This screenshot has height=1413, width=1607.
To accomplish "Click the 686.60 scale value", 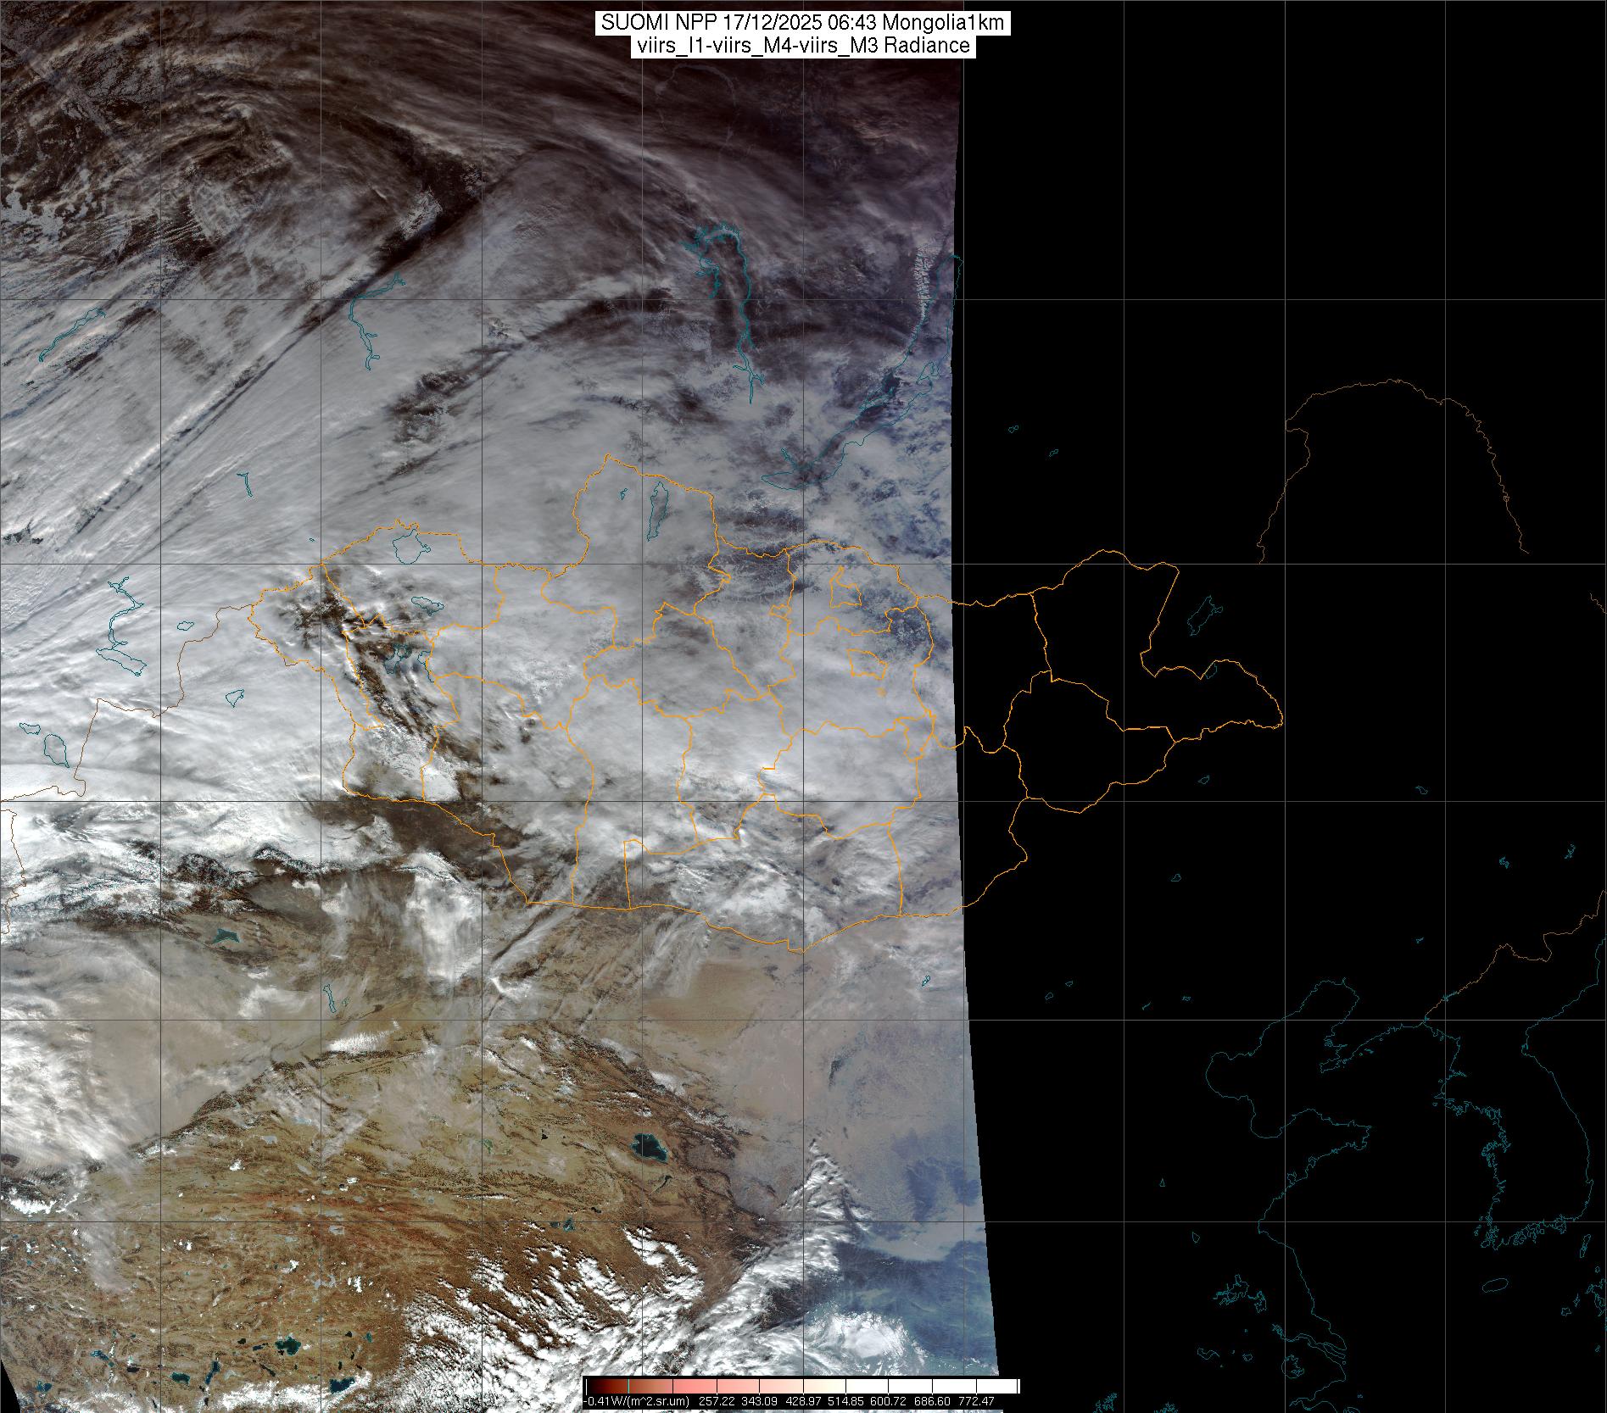I will point(933,1401).
